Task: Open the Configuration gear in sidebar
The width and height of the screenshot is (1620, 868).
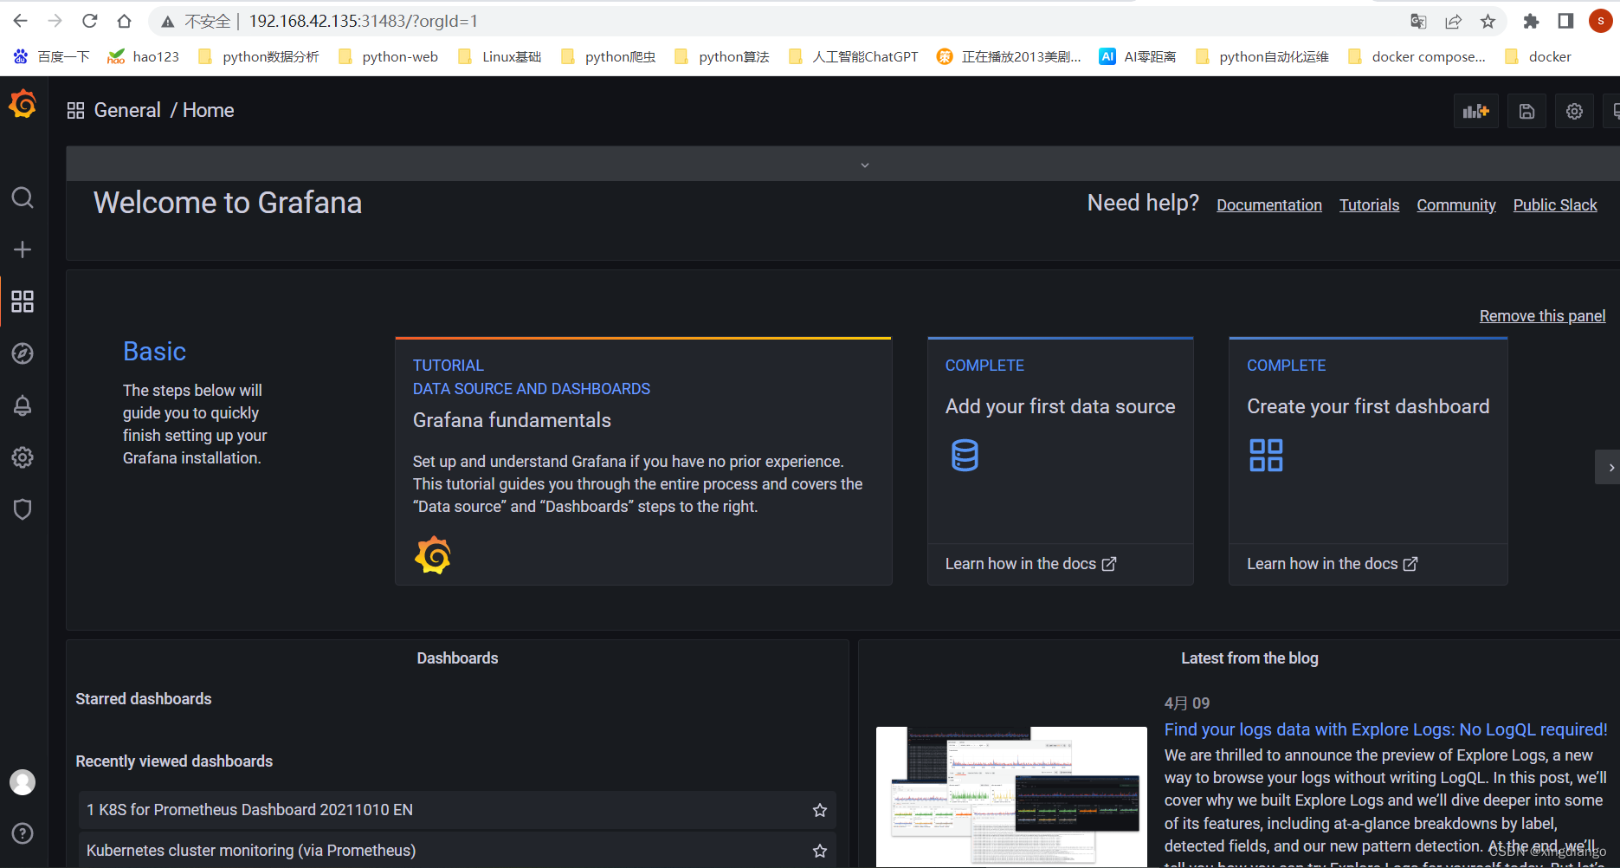Action: (23, 457)
